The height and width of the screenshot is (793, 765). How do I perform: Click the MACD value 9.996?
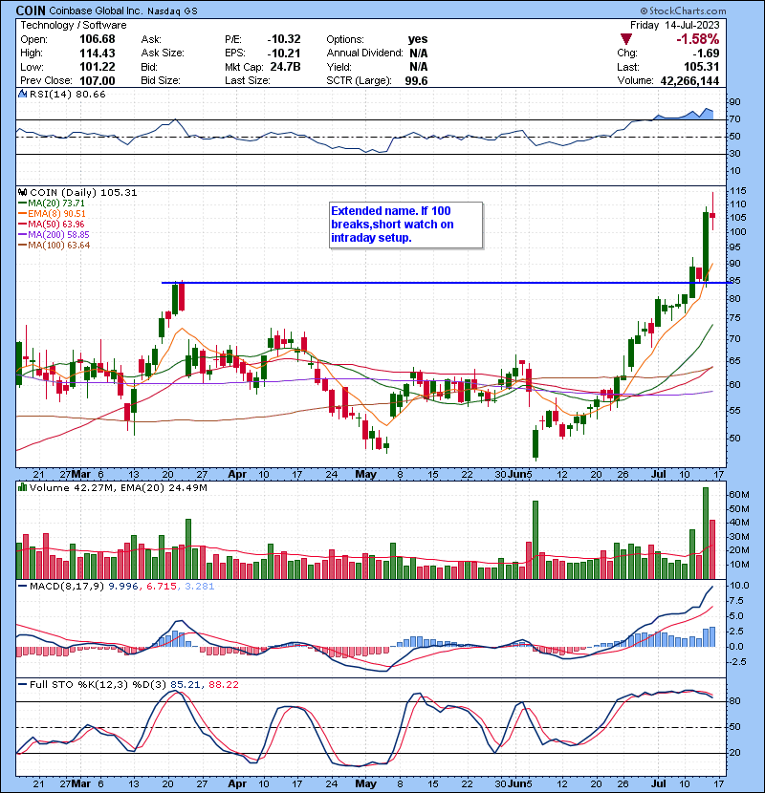pos(123,587)
